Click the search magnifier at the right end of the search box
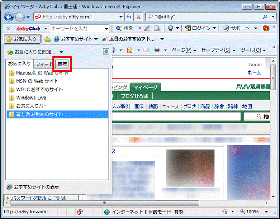The image size is (280, 219). coord(265,17)
